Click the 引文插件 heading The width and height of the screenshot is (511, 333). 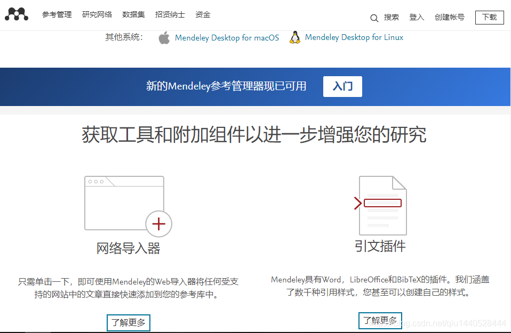(x=380, y=246)
